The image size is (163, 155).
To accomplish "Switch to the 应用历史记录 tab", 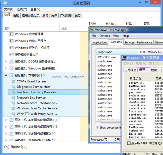I will tap(31, 15).
